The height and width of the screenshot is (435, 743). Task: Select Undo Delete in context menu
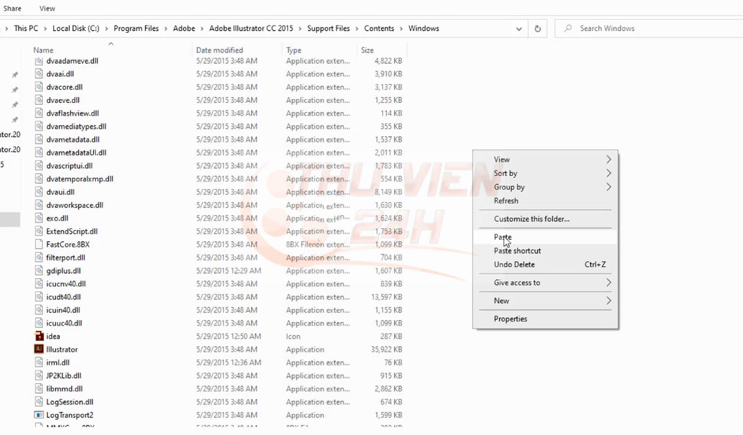(x=546, y=264)
